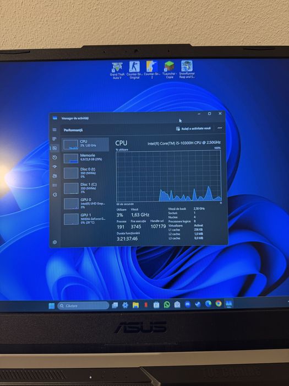Select the Memorie performance entry

[85, 158]
